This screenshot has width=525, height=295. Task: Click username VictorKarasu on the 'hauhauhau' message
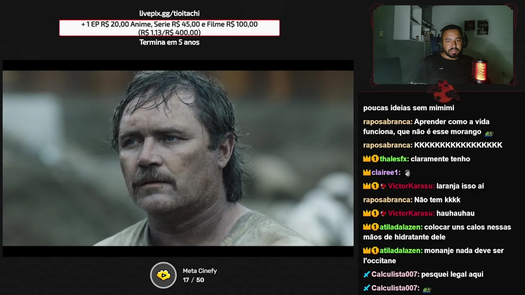[411, 213]
